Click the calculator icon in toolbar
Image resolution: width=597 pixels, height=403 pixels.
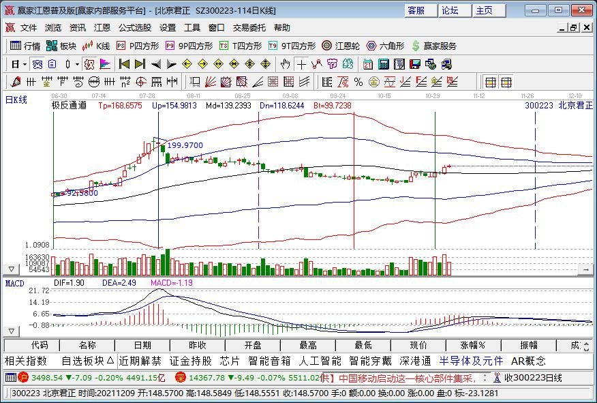point(383,64)
